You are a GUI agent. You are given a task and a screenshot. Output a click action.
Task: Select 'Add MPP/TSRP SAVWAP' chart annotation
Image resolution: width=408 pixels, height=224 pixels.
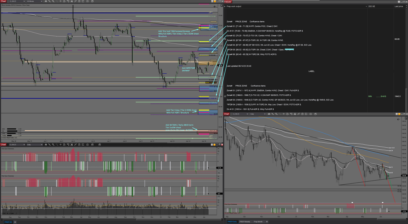pyautogui.click(x=188, y=69)
